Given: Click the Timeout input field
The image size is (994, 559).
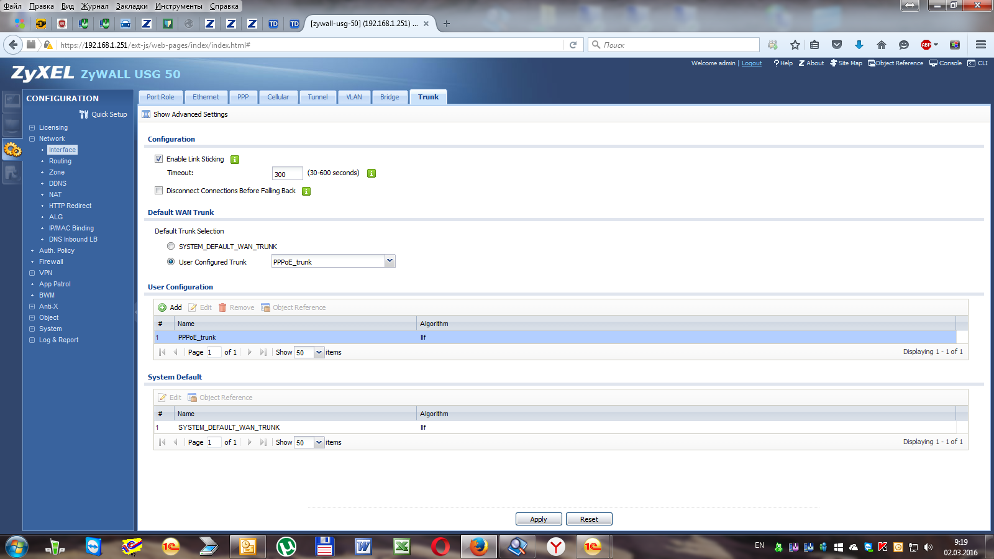Looking at the screenshot, I should tap(287, 174).
